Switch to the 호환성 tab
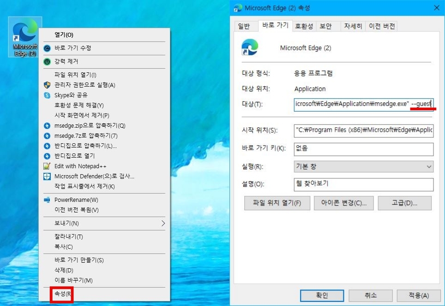Image resolution: width=445 pixels, height=306 pixels. [x=304, y=26]
